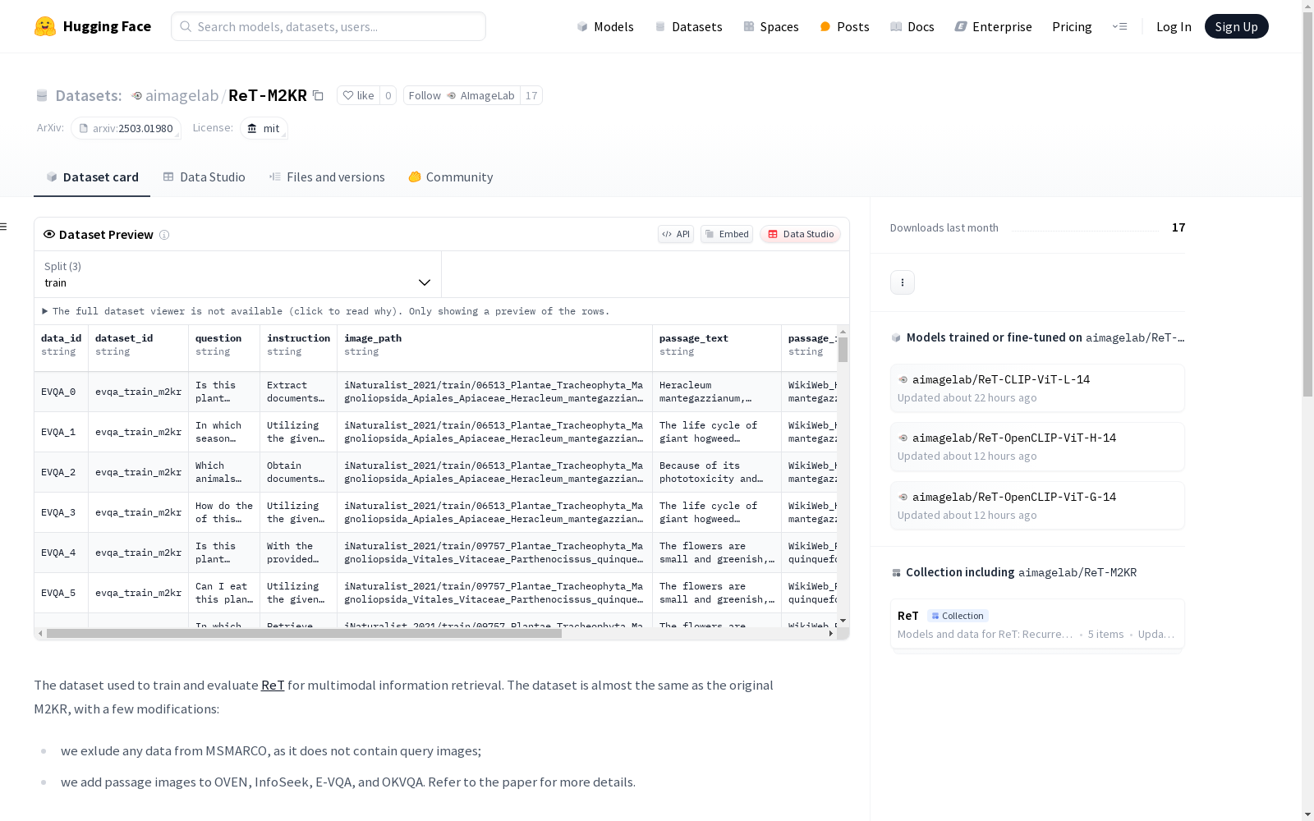Screen dimensions: 1314x821
Task: Toggle the left table-of-contents sidebar icon
Action: [4, 227]
